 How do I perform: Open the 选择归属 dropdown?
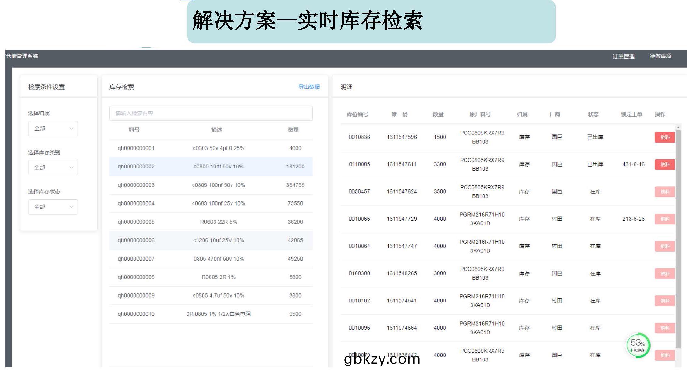pyautogui.click(x=53, y=129)
